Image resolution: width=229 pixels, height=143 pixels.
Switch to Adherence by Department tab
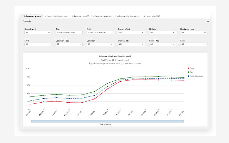pyautogui.click(x=56, y=16)
